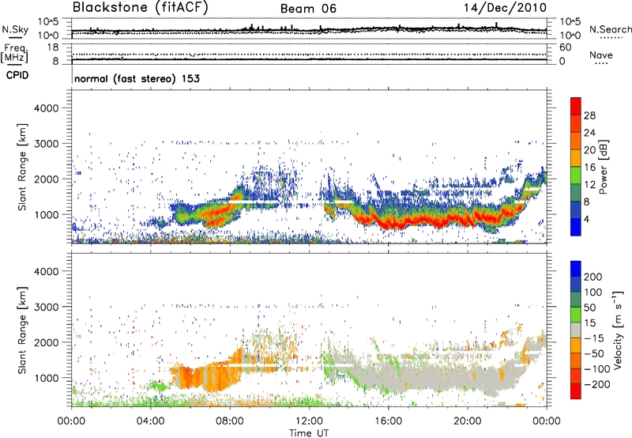The width and height of the screenshot is (632, 438).
Task: Select the "CPID" row label
Action: [17, 75]
